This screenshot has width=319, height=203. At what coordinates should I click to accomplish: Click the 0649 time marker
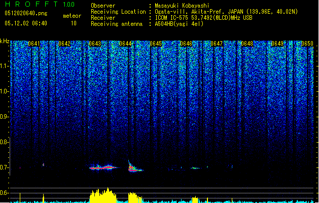click(x=277, y=44)
